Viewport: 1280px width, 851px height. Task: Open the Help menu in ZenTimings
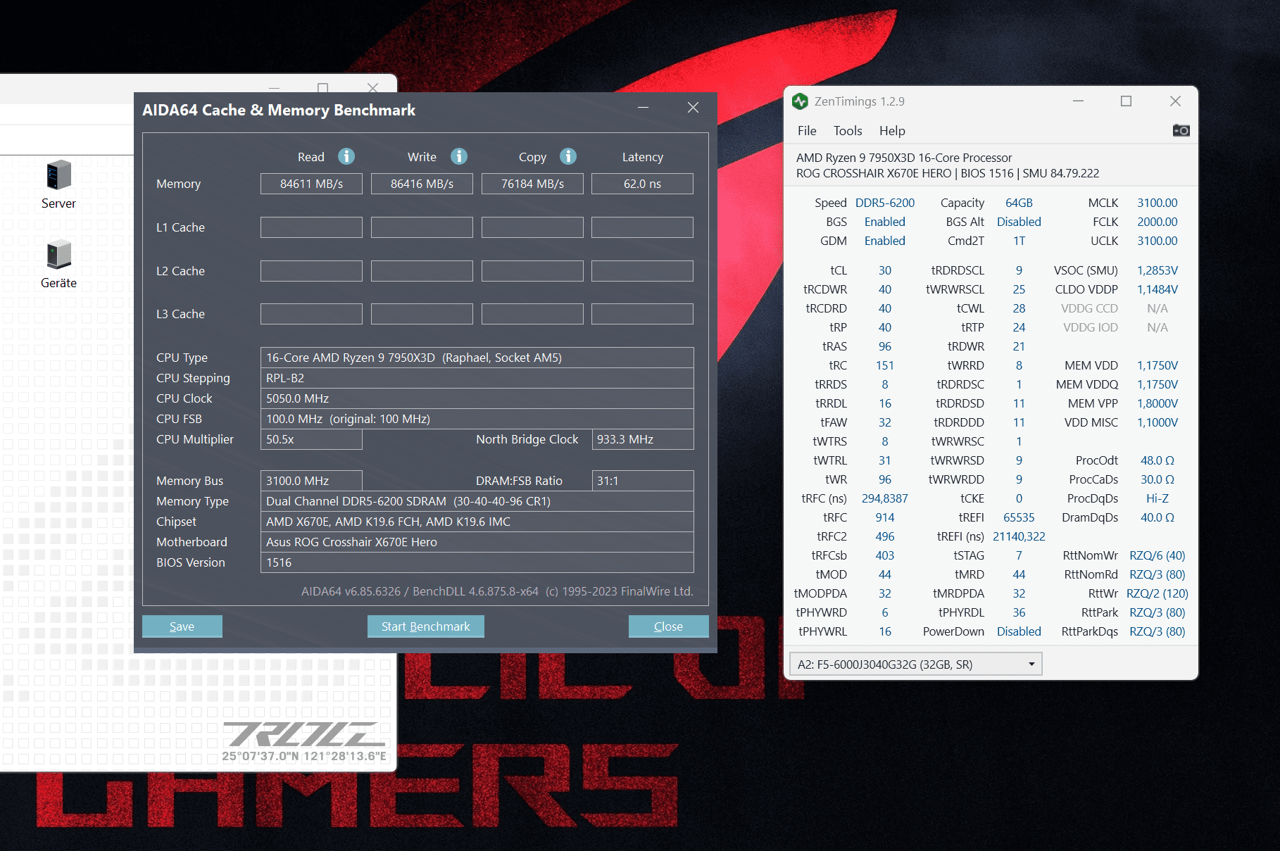[892, 131]
